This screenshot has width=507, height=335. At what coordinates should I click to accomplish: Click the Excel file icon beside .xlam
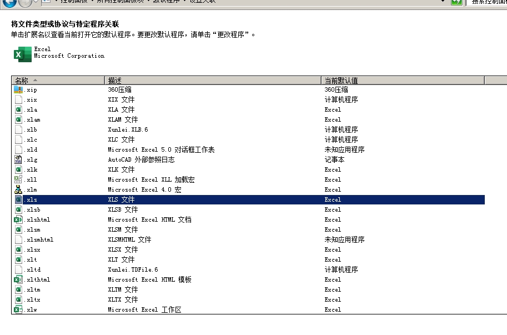tap(18, 119)
